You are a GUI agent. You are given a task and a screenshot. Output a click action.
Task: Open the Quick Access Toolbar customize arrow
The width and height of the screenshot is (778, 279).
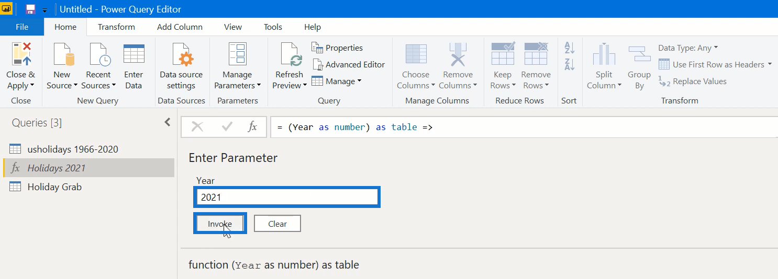pyautogui.click(x=45, y=10)
